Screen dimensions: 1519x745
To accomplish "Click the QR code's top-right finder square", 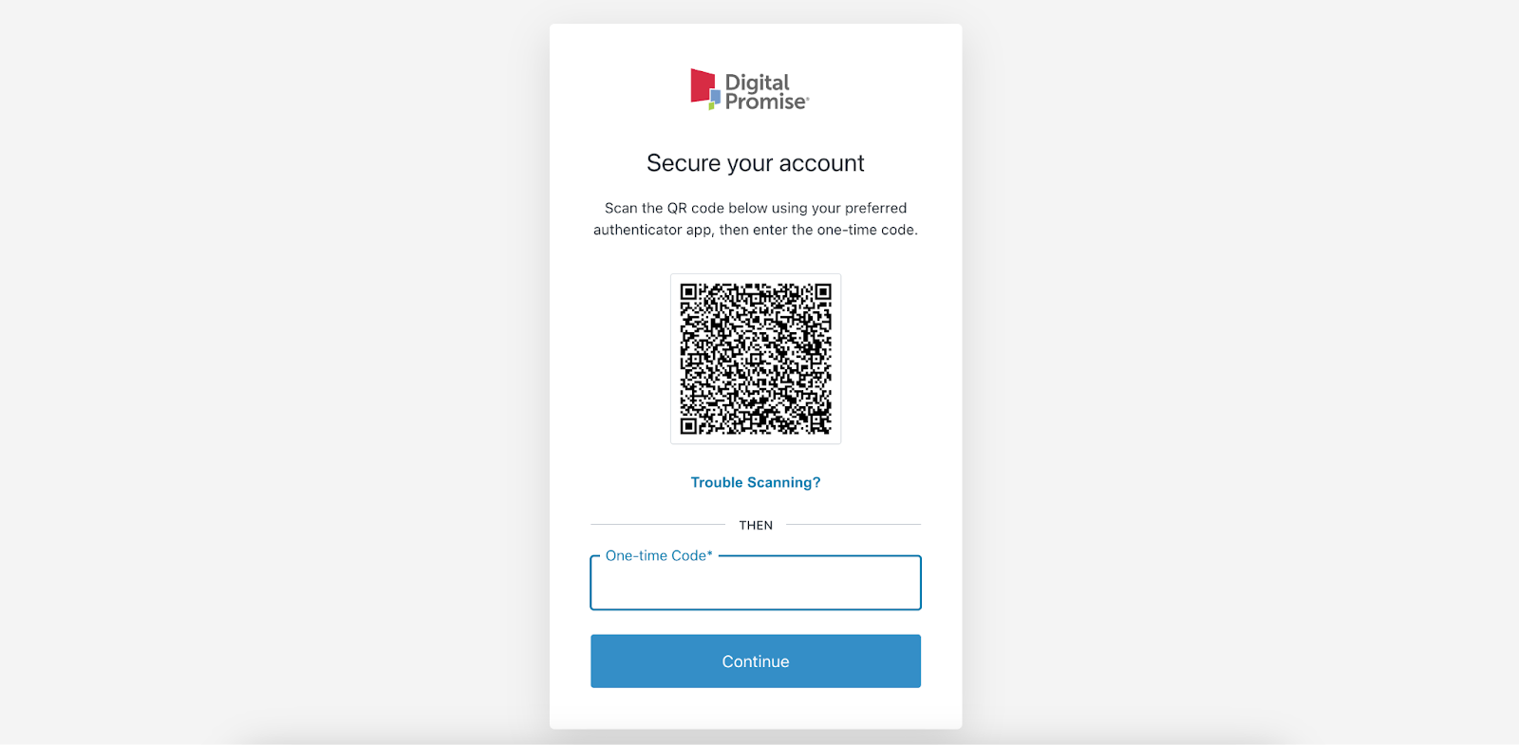I will click(822, 292).
